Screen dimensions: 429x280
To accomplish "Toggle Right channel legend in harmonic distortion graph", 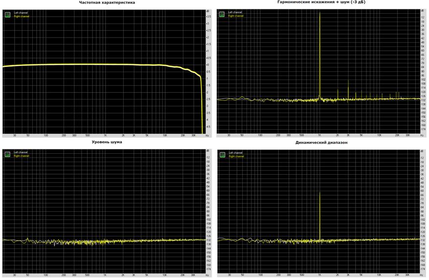I will [x=236, y=16].
